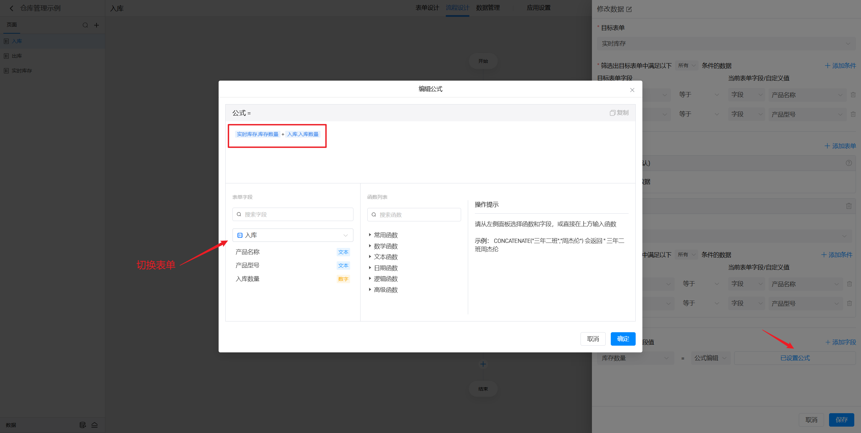The width and height of the screenshot is (861, 433).
Task: Click the add page plus icon
Action: [x=97, y=25]
